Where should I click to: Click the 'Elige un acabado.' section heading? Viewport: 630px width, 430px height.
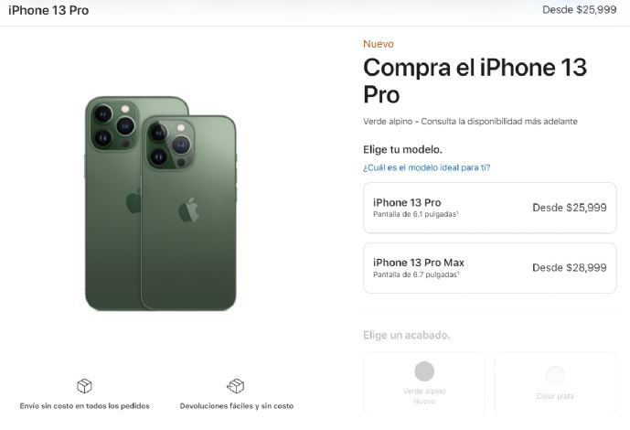click(406, 335)
